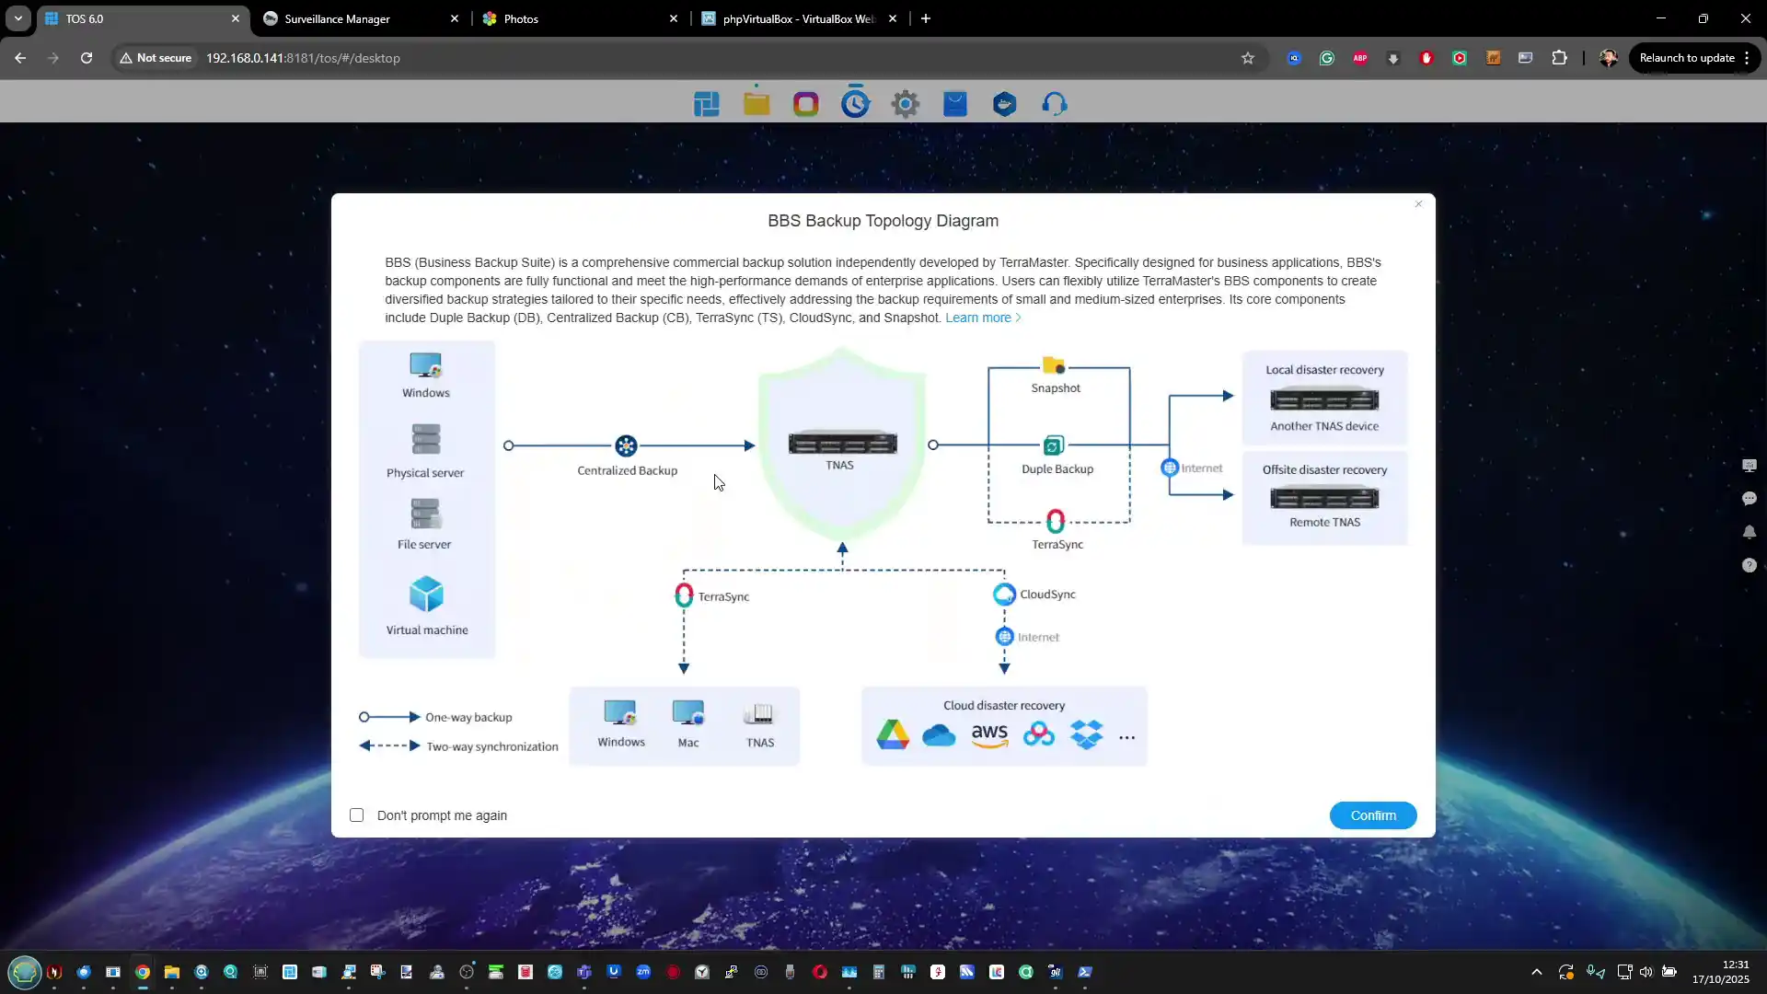Switch to the Surveillance Manager tab
The width and height of the screenshot is (1767, 994).
click(338, 18)
